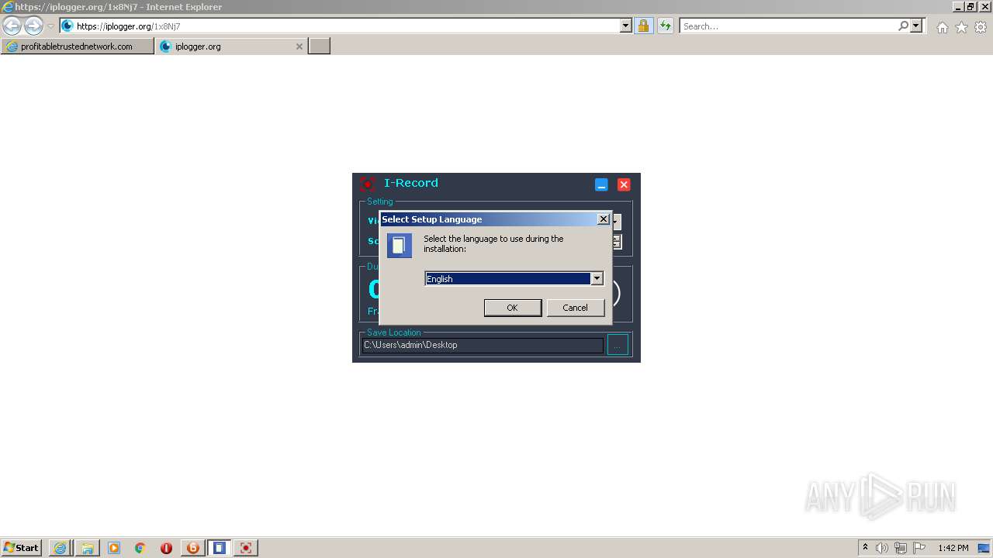
Task: Close the Select Setup Language dialog
Action: coord(603,219)
